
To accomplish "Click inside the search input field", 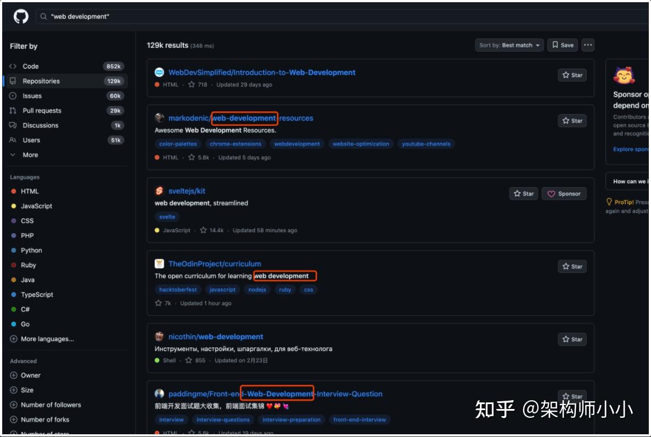I will coord(165,16).
